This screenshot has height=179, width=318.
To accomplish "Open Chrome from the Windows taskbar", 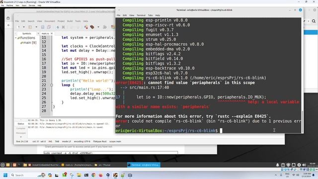I will pyautogui.click(x=93, y=175).
